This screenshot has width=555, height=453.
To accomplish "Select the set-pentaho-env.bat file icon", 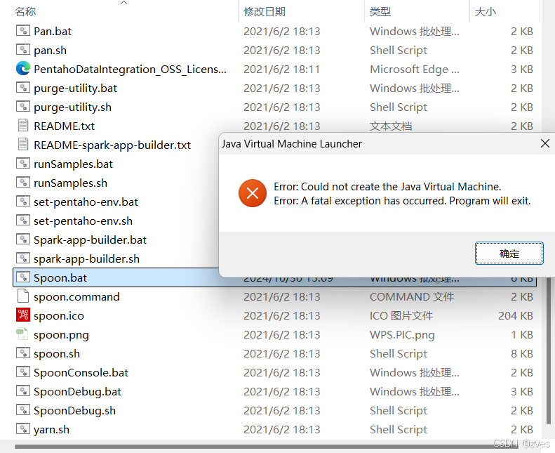I will tap(23, 202).
